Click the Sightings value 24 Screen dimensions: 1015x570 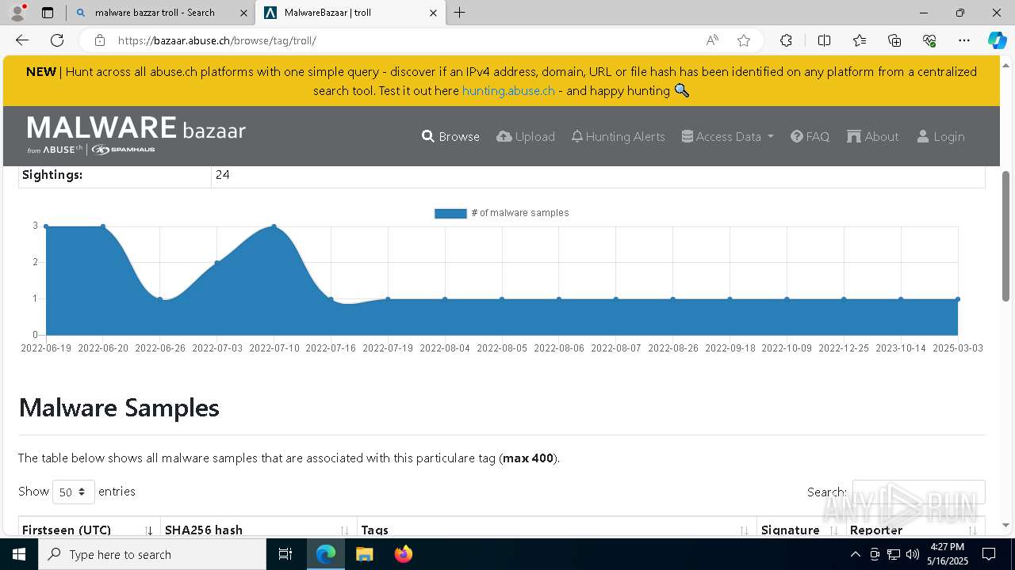pyautogui.click(x=222, y=175)
